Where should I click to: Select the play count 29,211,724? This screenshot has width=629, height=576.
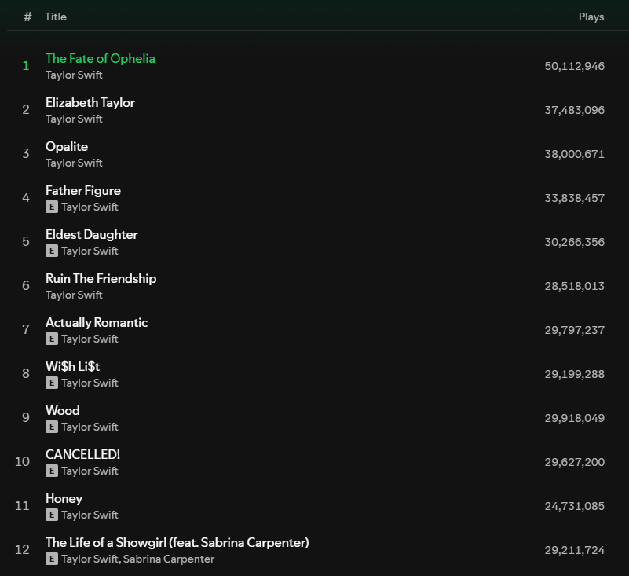point(575,550)
